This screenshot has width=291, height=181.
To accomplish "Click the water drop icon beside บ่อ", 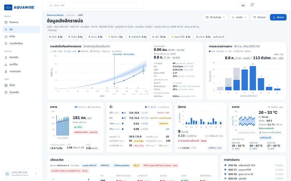I will [6, 29].
